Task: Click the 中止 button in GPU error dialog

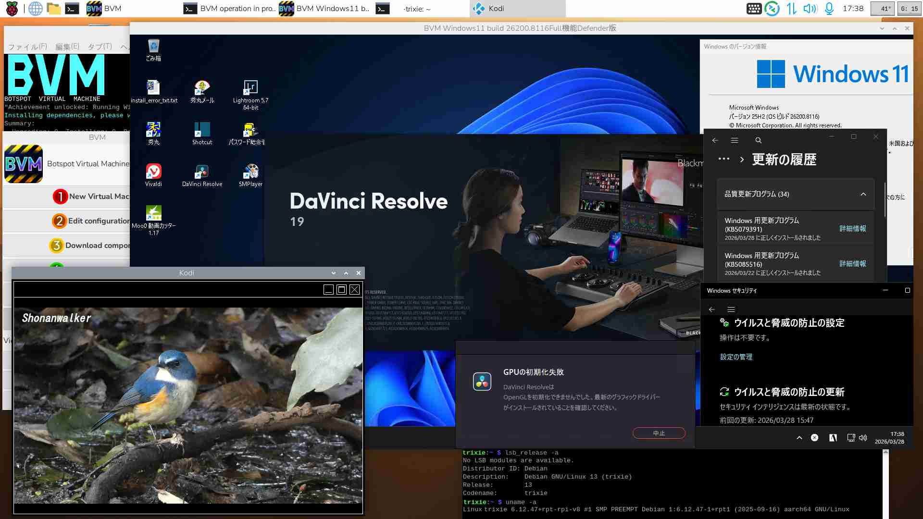Action: coord(659,433)
